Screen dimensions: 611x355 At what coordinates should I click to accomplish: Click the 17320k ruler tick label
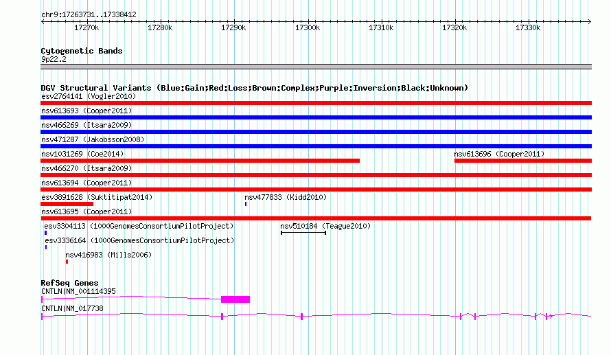click(454, 27)
